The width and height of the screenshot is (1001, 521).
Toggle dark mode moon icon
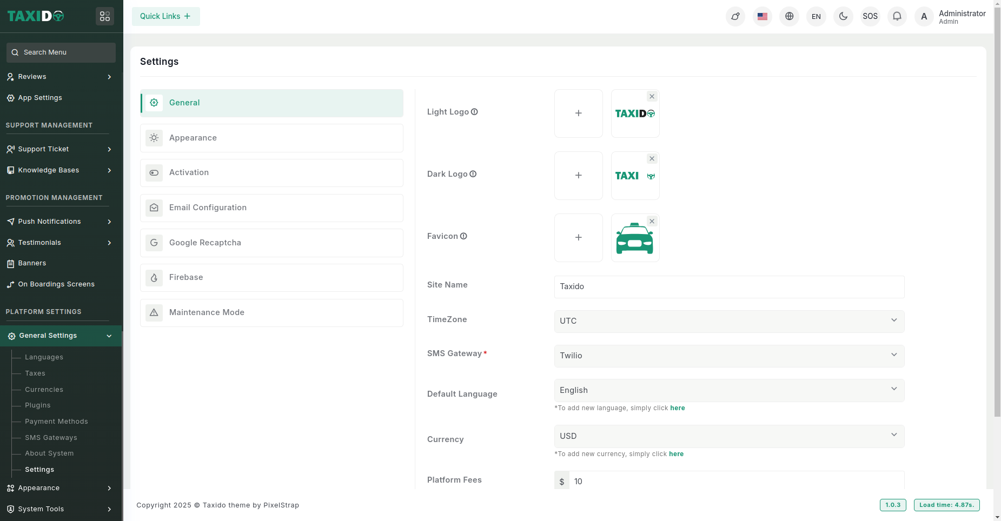(x=843, y=16)
